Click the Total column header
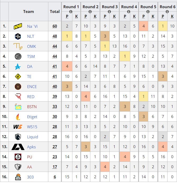The width and height of the screenshot is (177, 183). (55, 12)
